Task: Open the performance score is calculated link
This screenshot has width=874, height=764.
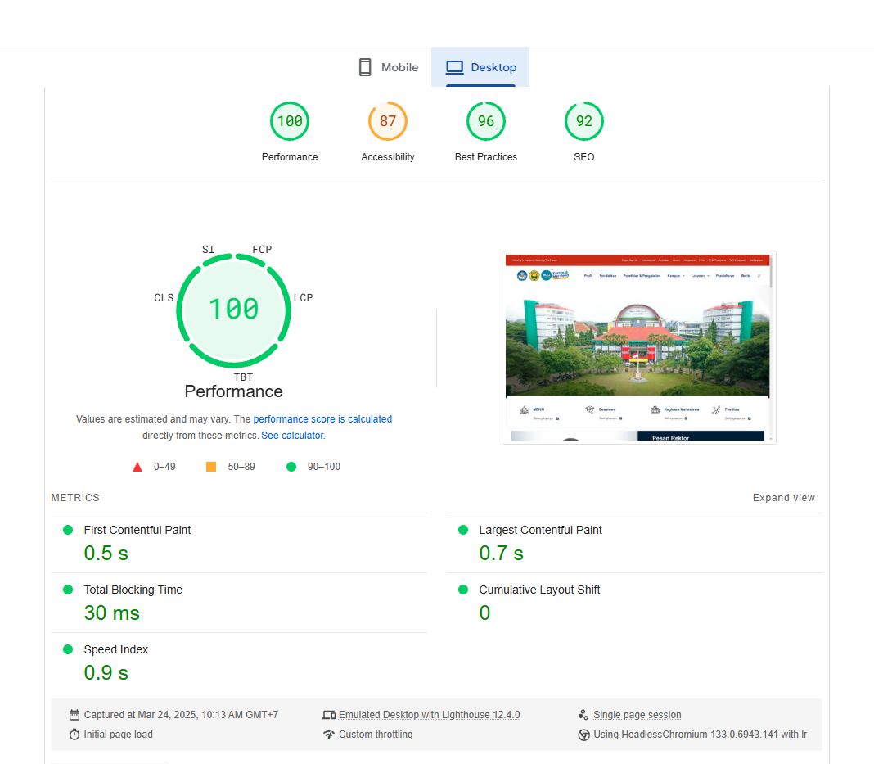Action: coord(322,419)
